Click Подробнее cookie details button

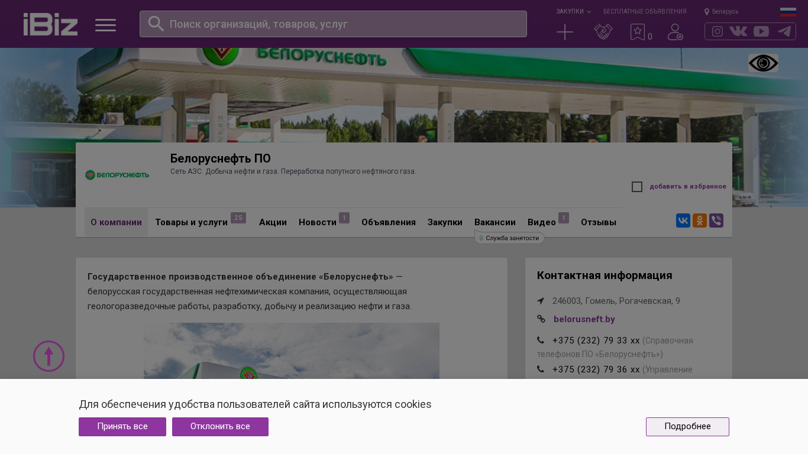tap(687, 427)
